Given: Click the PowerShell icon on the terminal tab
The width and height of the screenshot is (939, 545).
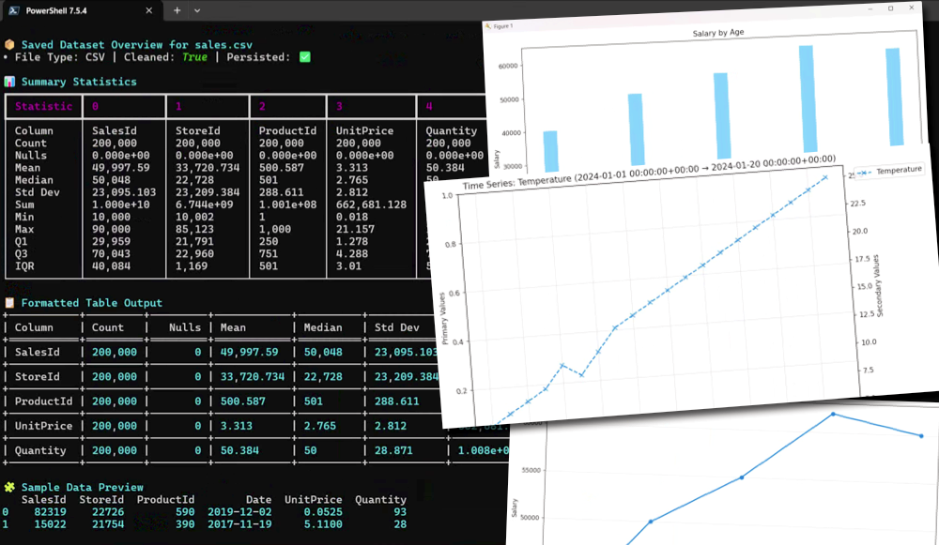Looking at the screenshot, I should [15, 10].
